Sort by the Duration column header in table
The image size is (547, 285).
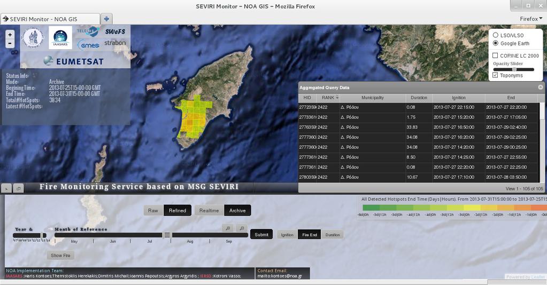pyautogui.click(x=419, y=98)
